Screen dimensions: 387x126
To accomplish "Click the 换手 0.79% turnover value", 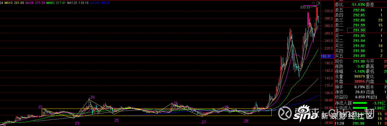I will coord(360,87).
